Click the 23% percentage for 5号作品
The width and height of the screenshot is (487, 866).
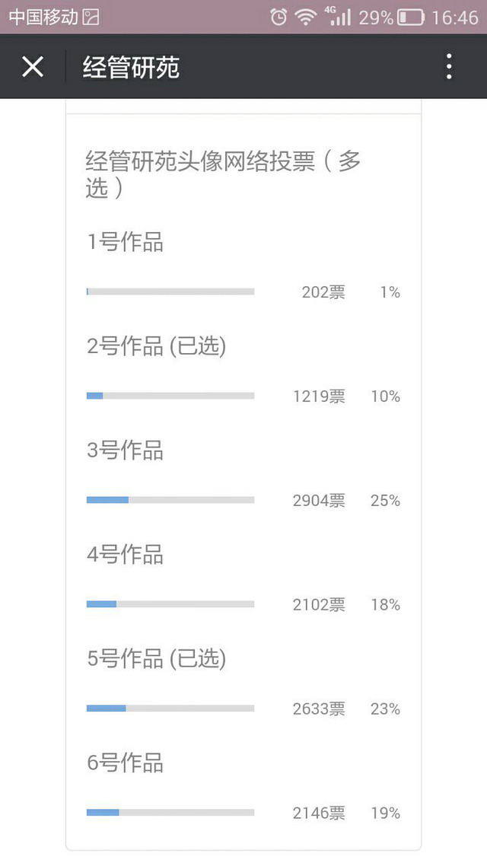pyautogui.click(x=385, y=709)
